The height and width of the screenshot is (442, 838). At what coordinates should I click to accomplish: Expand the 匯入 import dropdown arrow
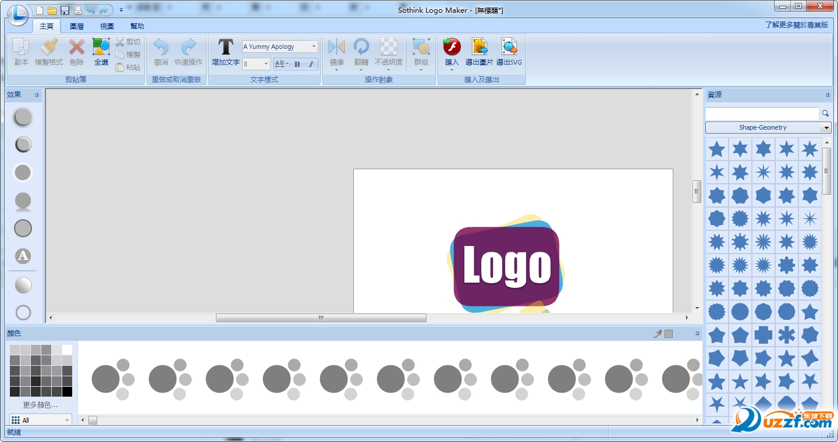[452, 70]
